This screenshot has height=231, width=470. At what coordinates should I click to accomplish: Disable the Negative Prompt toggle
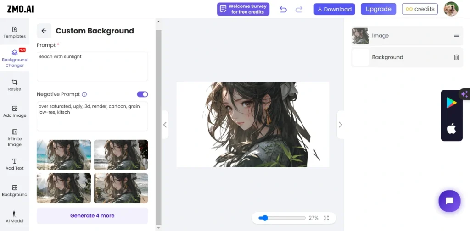(x=142, y=94)
